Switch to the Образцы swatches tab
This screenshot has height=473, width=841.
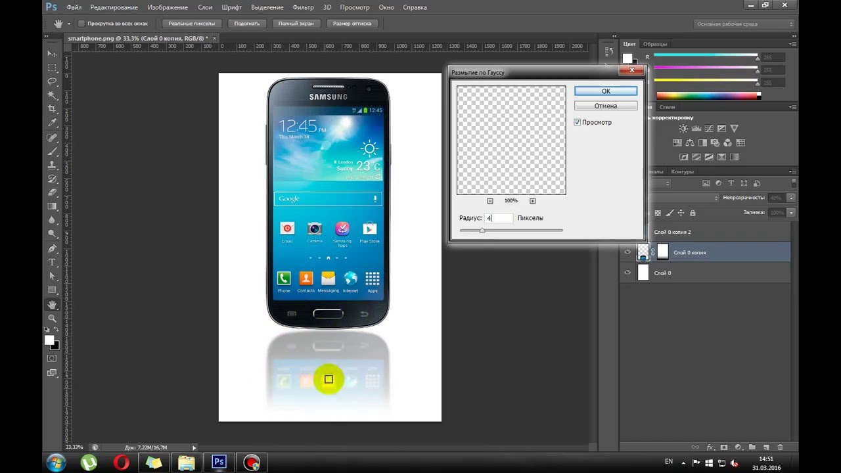pos(655,44)
